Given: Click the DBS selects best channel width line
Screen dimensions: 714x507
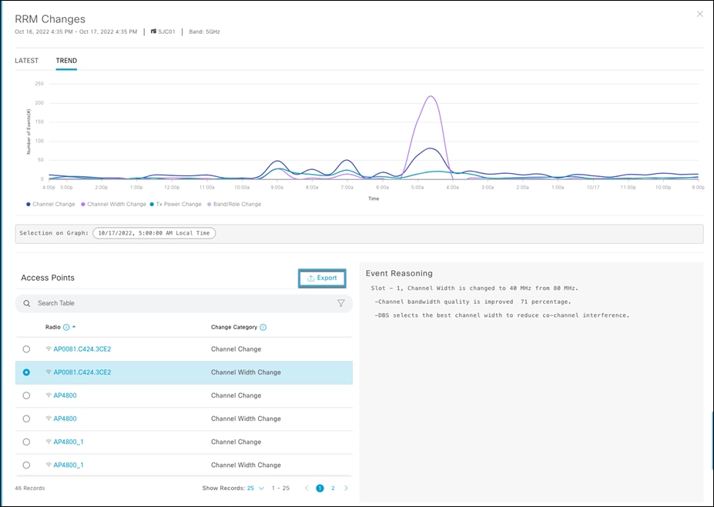Looking at the screenshot, I should coord(502,315).
